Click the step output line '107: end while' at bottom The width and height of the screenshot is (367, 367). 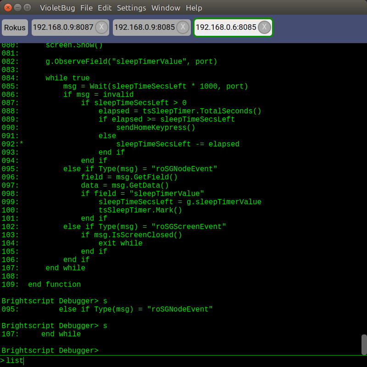pos(41,334)
